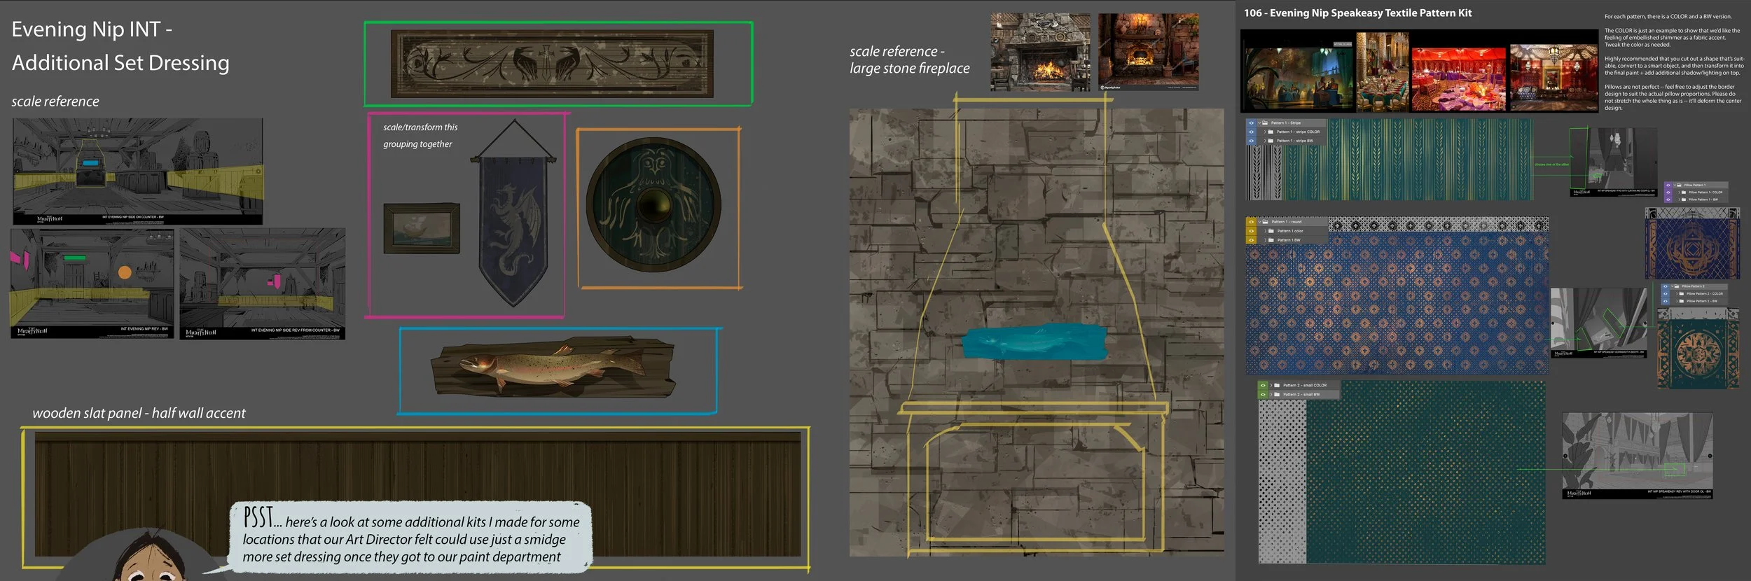The height and width of the screenshot is (581, 1751).
Task: Select the 'Pillow Pattern 1' layer name
Action: pyautogui.click(x=1695, y=185)
